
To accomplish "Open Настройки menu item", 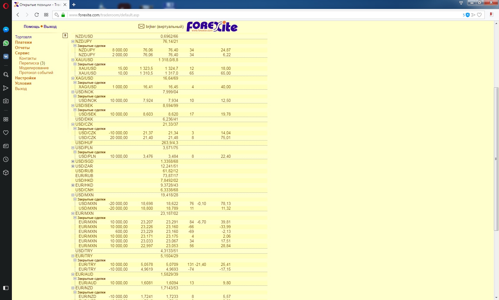I will tap(25, 78).
